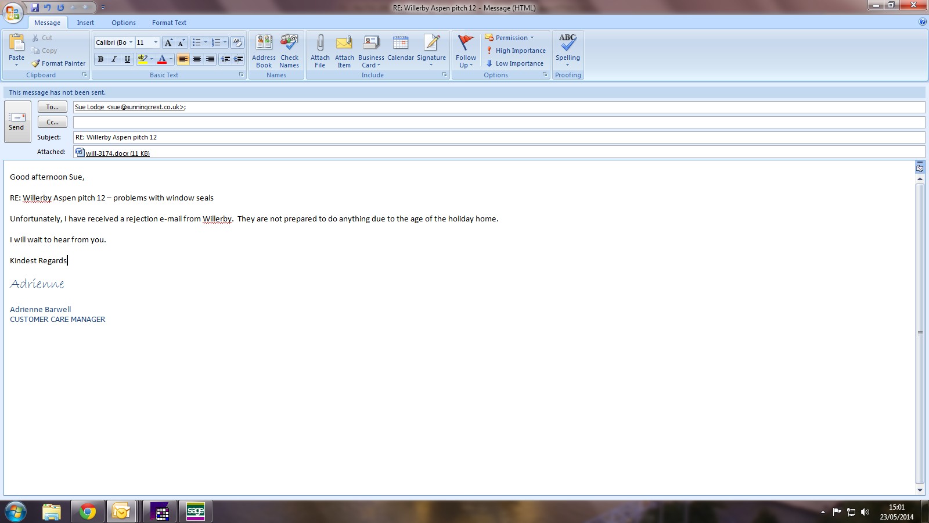Select the Format Painter tool
Screen dimensions: 929x523
point(59,63)
